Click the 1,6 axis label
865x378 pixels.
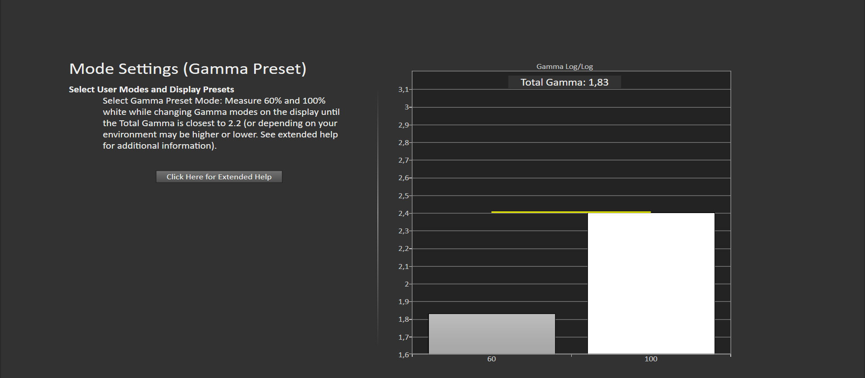point(404,355)
